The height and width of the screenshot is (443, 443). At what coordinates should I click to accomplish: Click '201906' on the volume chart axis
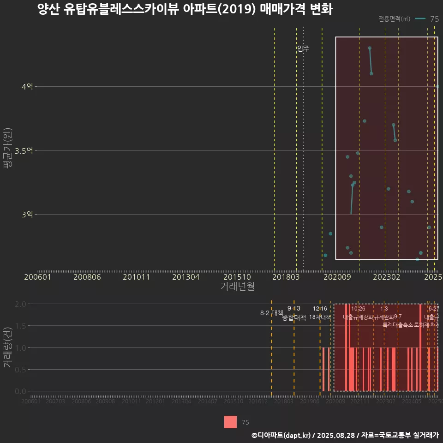pos(310,401)
